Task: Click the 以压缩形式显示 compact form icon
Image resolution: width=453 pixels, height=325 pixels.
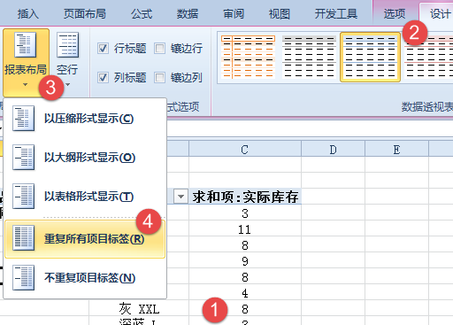Action: click(x=23, y=119)
